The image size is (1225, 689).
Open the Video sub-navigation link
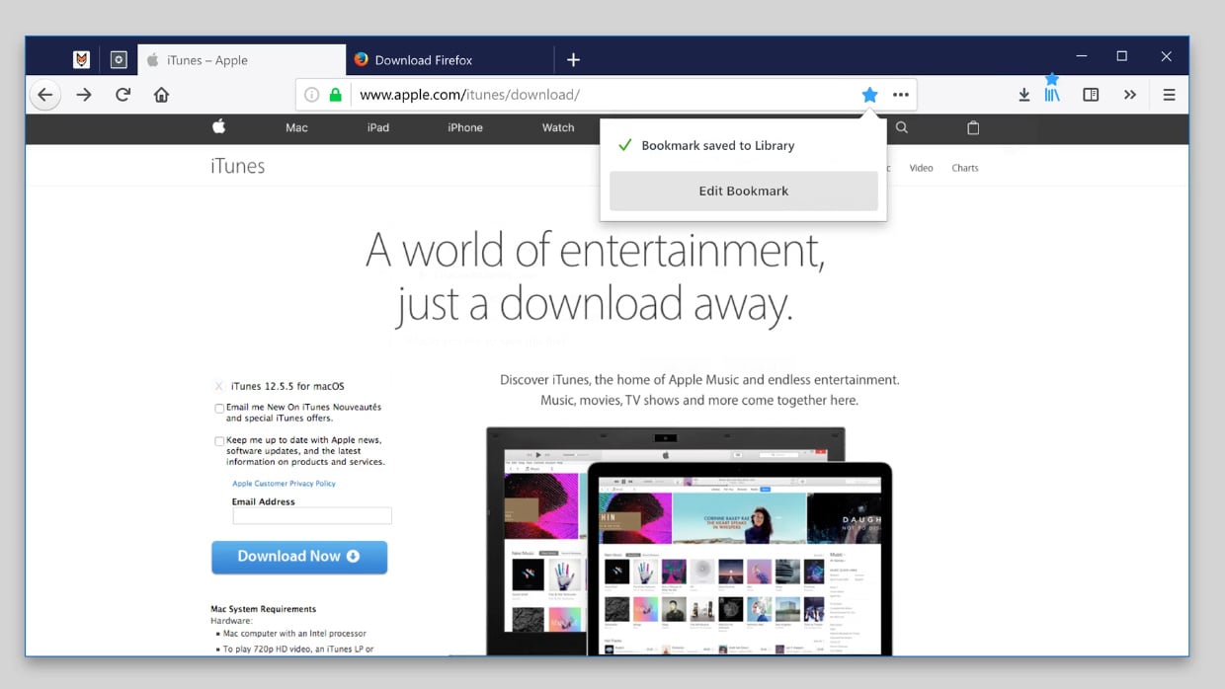(x=922, y=168)
